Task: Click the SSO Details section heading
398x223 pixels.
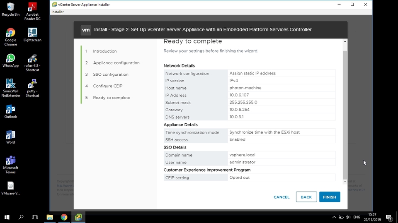Action: (175, 147)
